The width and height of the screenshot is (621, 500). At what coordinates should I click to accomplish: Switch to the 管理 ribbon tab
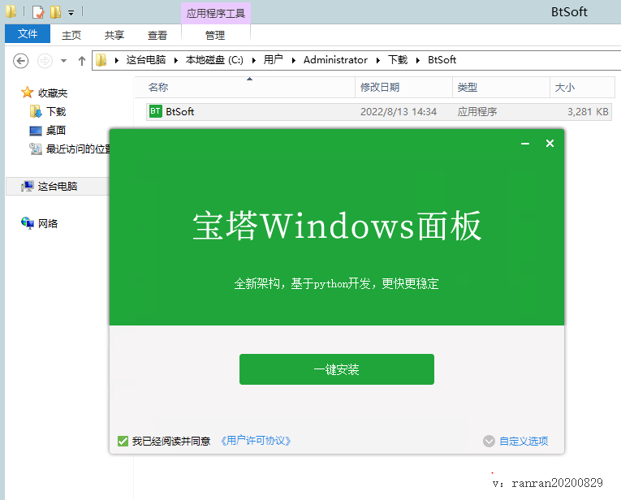point(215,35)
